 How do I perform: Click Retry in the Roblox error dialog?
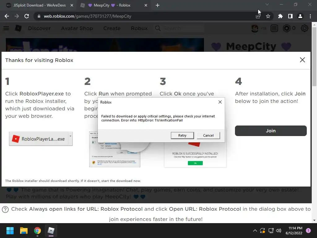[x=182, y=135]
